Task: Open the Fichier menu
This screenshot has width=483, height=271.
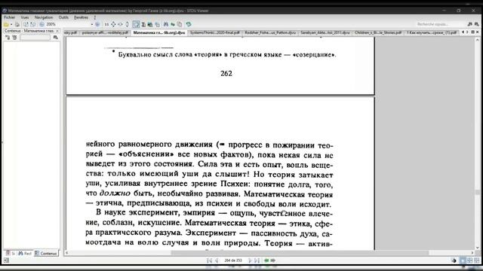Action: point(10,17)
